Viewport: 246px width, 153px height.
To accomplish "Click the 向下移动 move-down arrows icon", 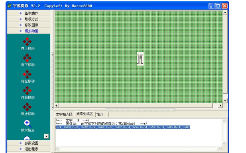I will click(27, 58).
